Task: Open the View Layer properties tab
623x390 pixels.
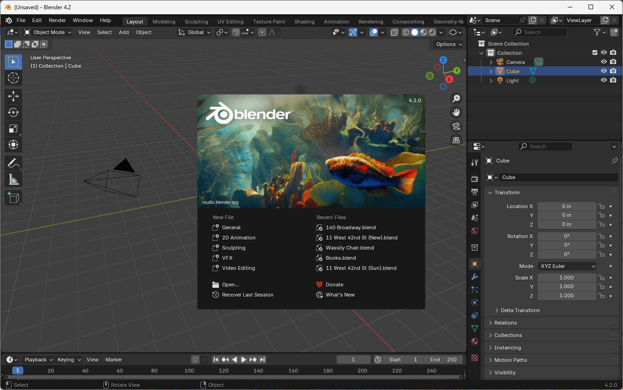Action: [475, 204]
